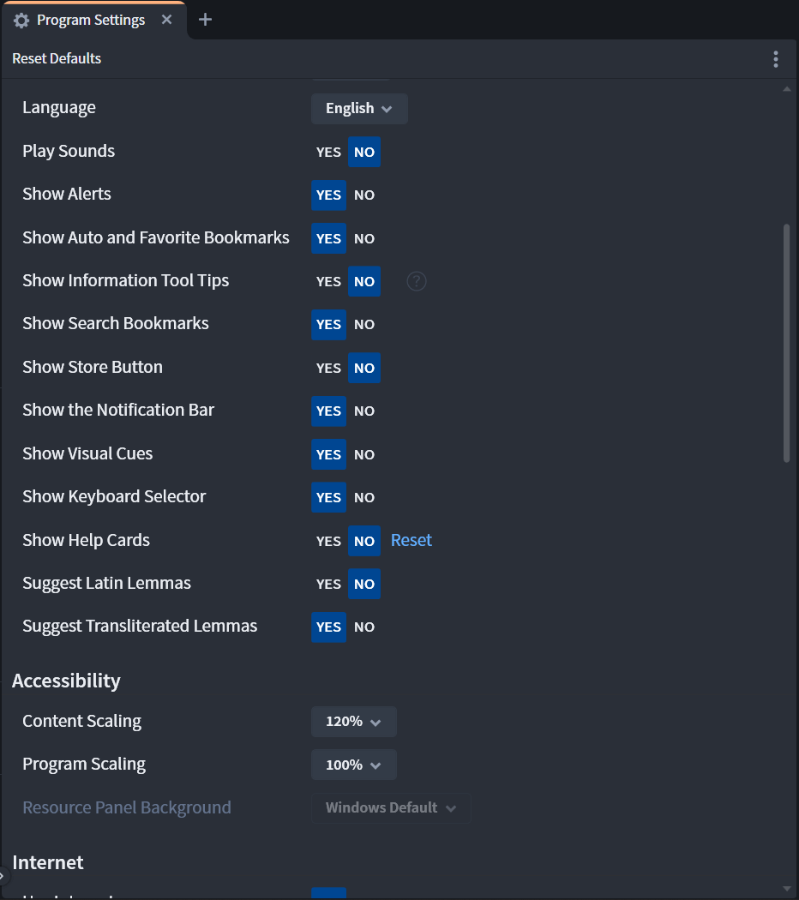The width and height of the screenshot is (799, 900).
Task: Disable Show Visual Cues with NO
Action: point(364,454)
